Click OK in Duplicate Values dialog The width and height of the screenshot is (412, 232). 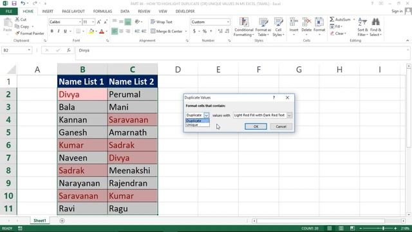pos(256,126)
